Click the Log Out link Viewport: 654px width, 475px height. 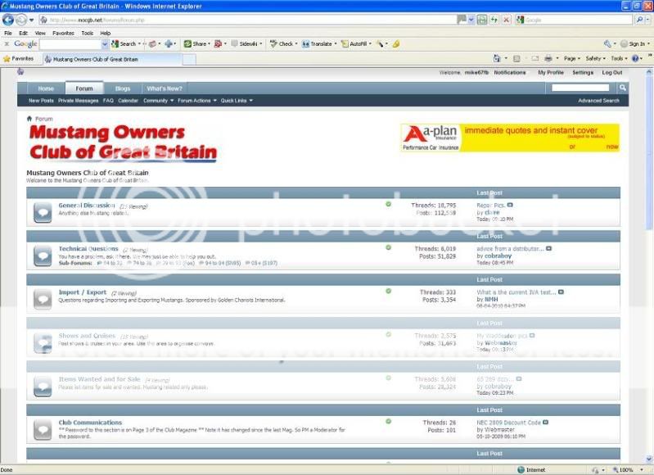pos(611,72)
